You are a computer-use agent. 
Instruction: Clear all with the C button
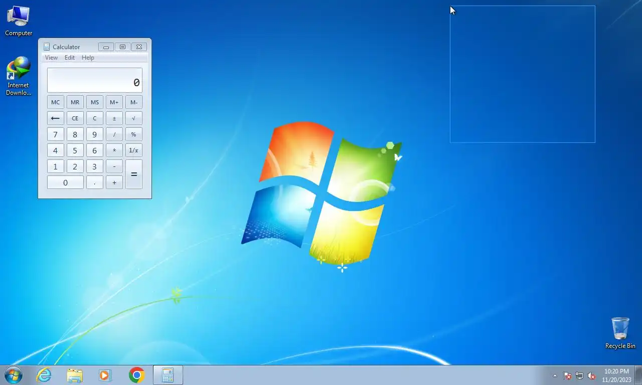point(95,118)
